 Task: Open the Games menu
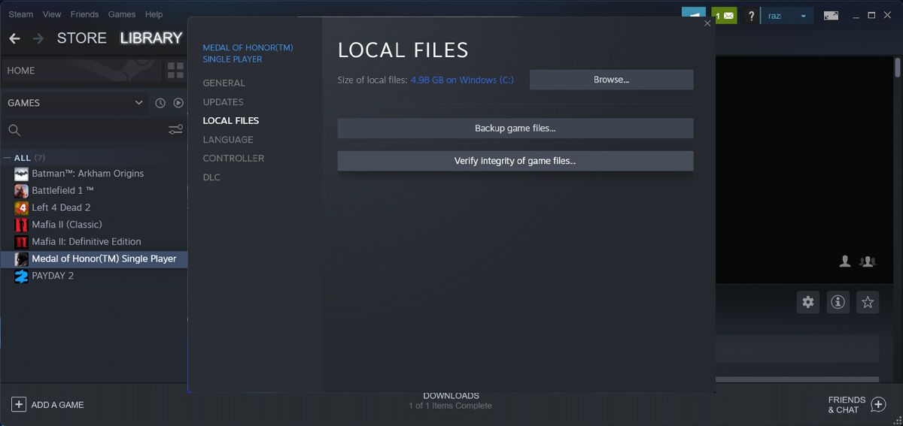122,14
